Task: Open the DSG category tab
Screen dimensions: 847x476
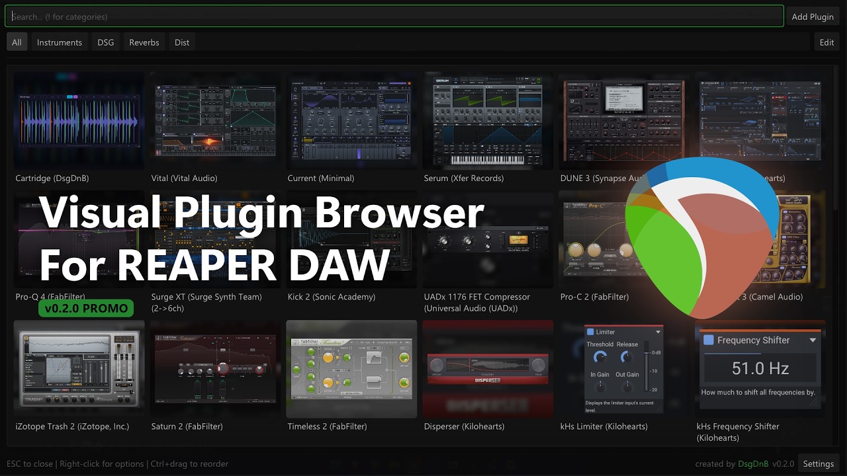Action: click(x=106, y=42)
